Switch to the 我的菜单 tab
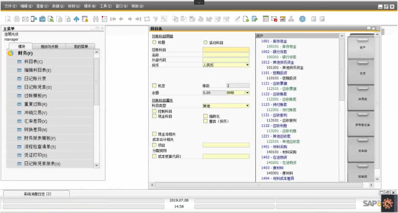 click(x=81, y=46)
